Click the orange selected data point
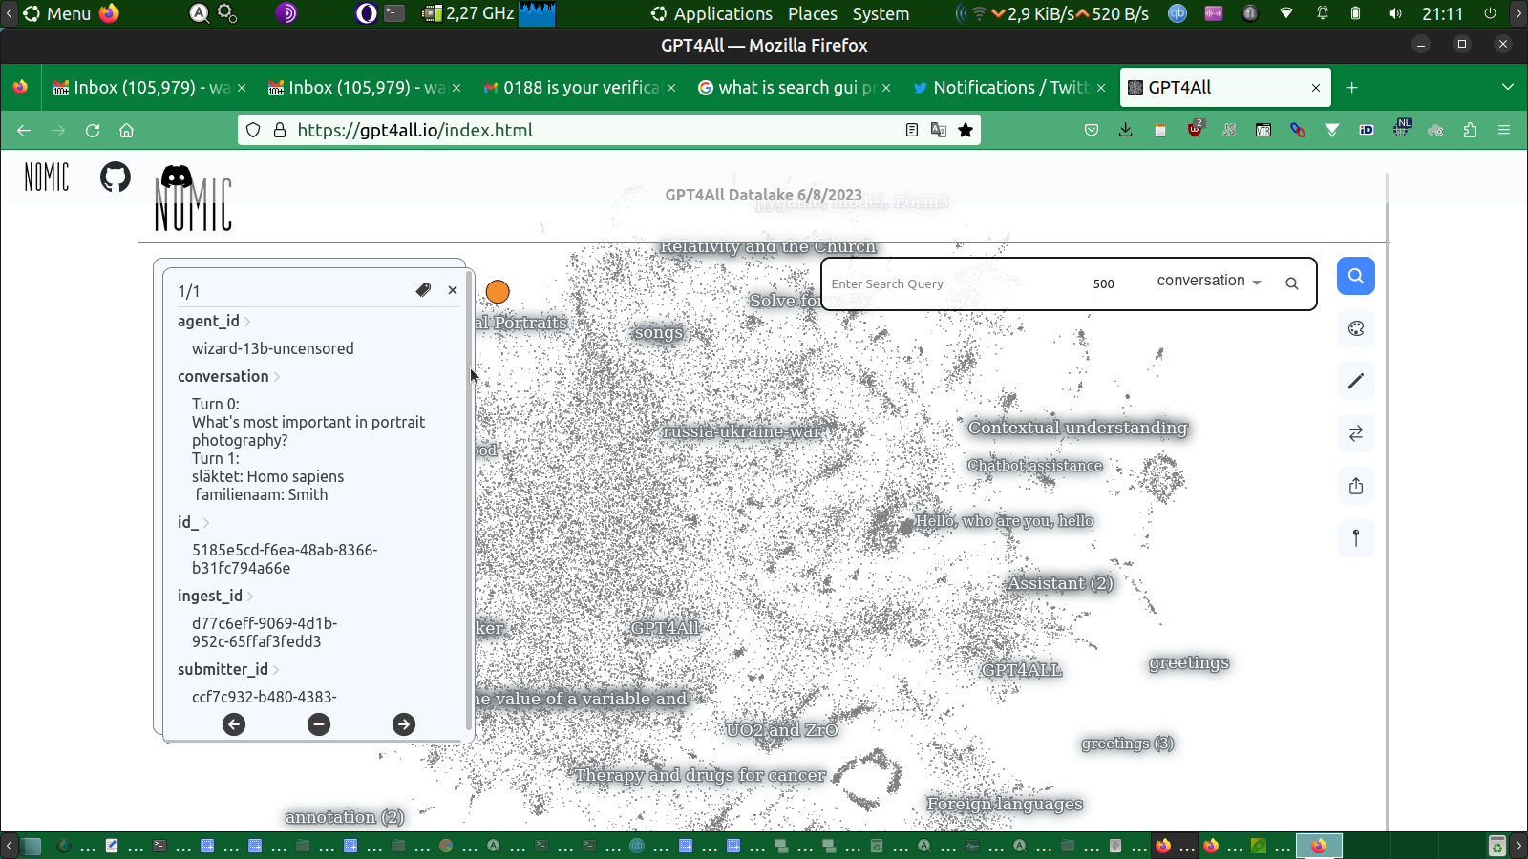 [498, 291]
